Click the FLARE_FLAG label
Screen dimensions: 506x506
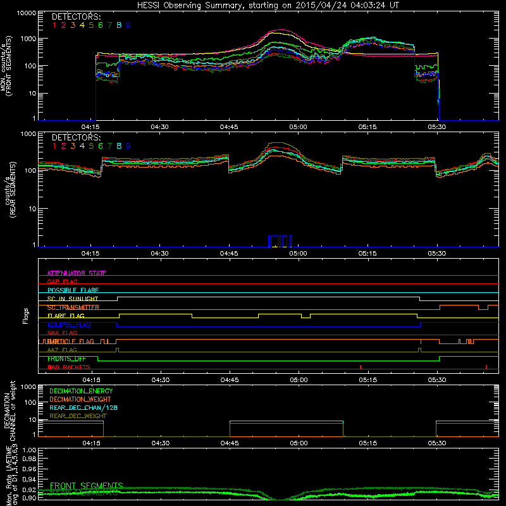click(x=66, y=316)
